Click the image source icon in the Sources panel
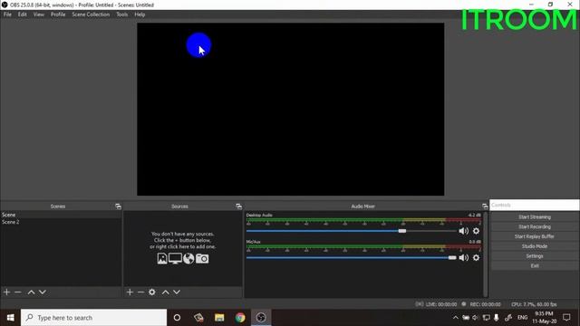This screenshot has width=580, height=326. tap(162, 258)
